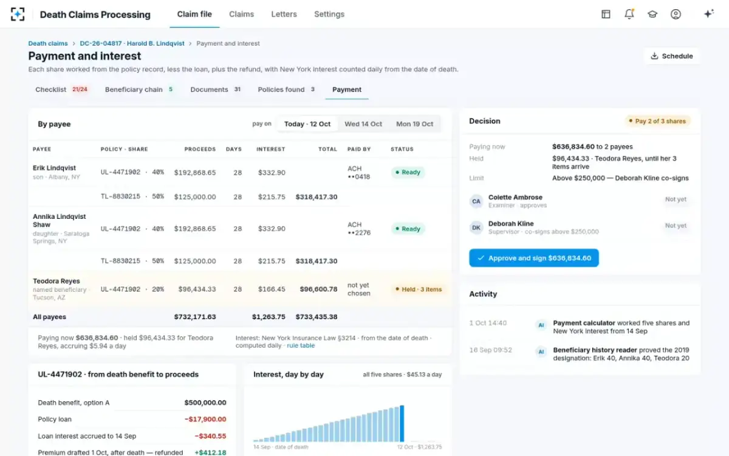Open the AI sparkle assistant icon
The width and height of the screenshot is (729, 456).
tap(708, 14)
